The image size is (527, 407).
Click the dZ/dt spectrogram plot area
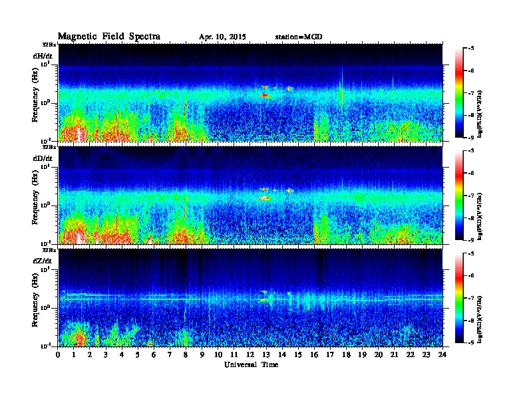[x=250, y=298]
